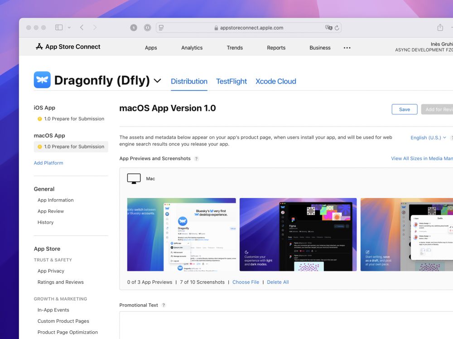Viewport: 453px width, 339px height.
Task: Go back with the Safari back arrow
Action: tap(82, 28)
